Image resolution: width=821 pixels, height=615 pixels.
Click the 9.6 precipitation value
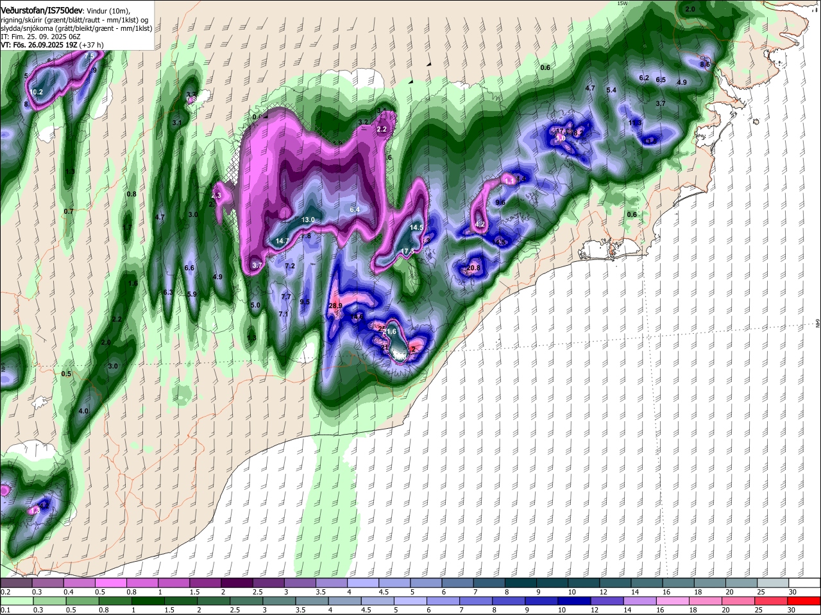tap(500, 202)
